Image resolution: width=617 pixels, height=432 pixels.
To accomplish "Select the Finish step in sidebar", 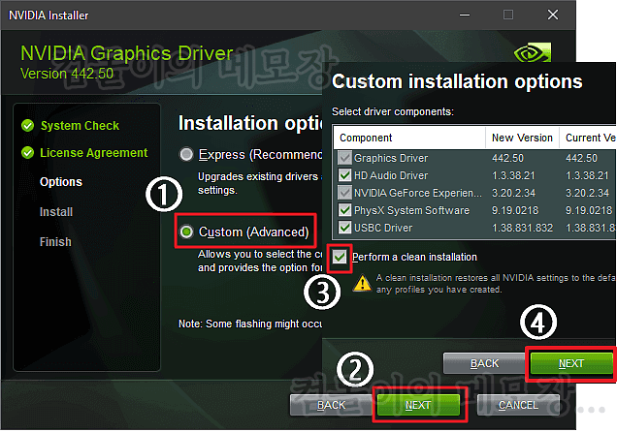I will pos(55,242).
